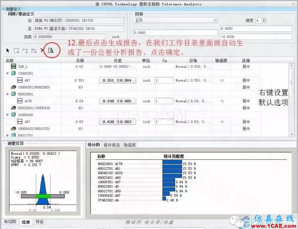Click the upper tolerance field 0.0050
298x229 pixels.
(256, 28)
